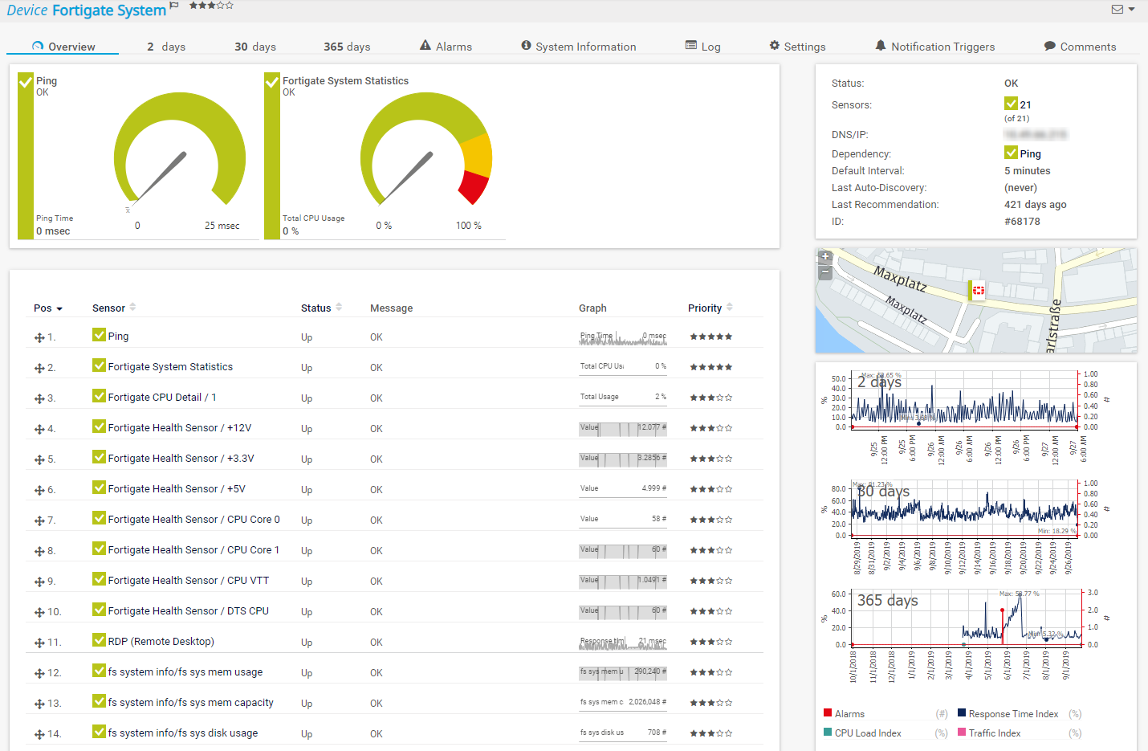Open the 30 days graph

[x=966, y=525]
